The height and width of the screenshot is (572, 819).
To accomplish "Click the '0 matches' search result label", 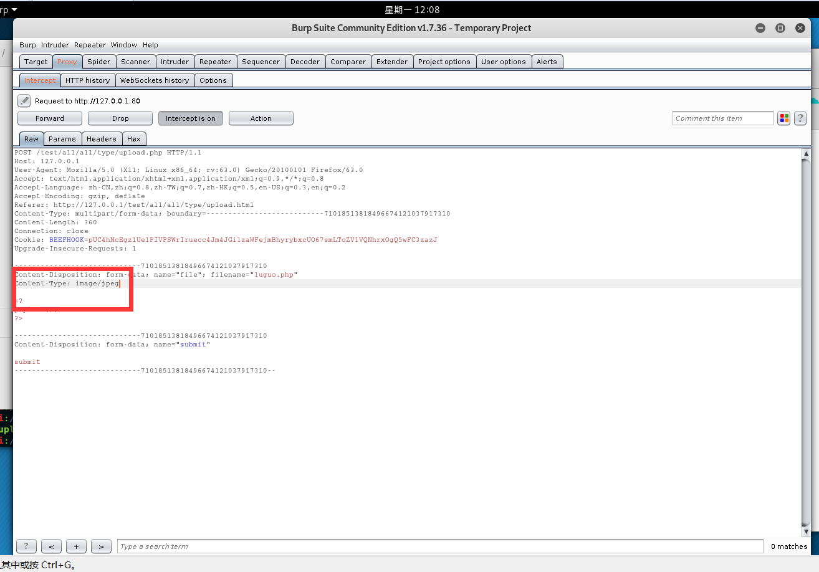I will [x=789, y=546].
